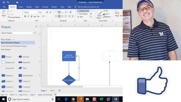
Task: Open the Font color dropdown arrow
Action: point(46,16)
